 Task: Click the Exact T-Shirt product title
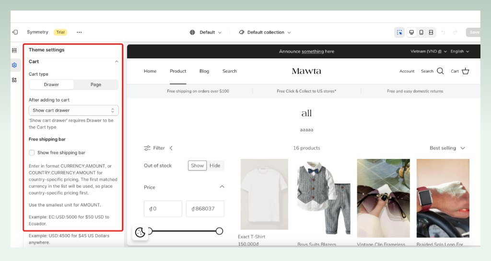point(251,237)
